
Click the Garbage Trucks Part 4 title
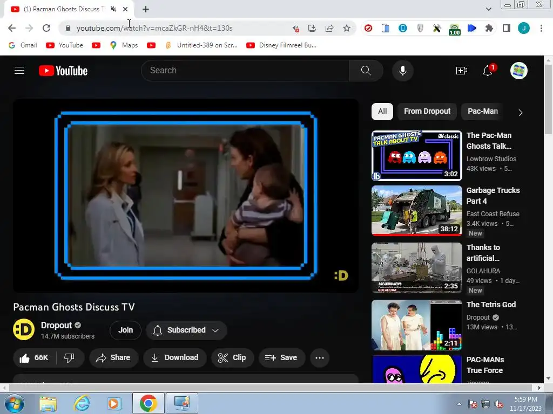(x=493, y=196)
